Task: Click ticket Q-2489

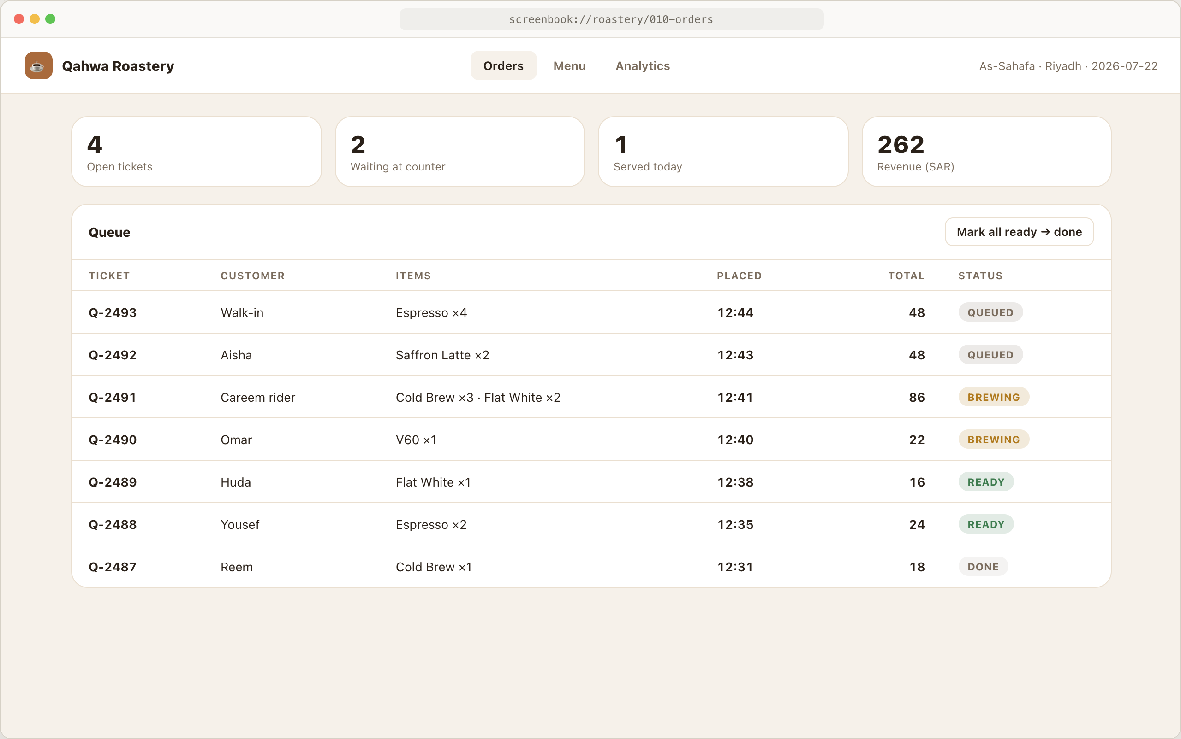Action: (113, 482)
